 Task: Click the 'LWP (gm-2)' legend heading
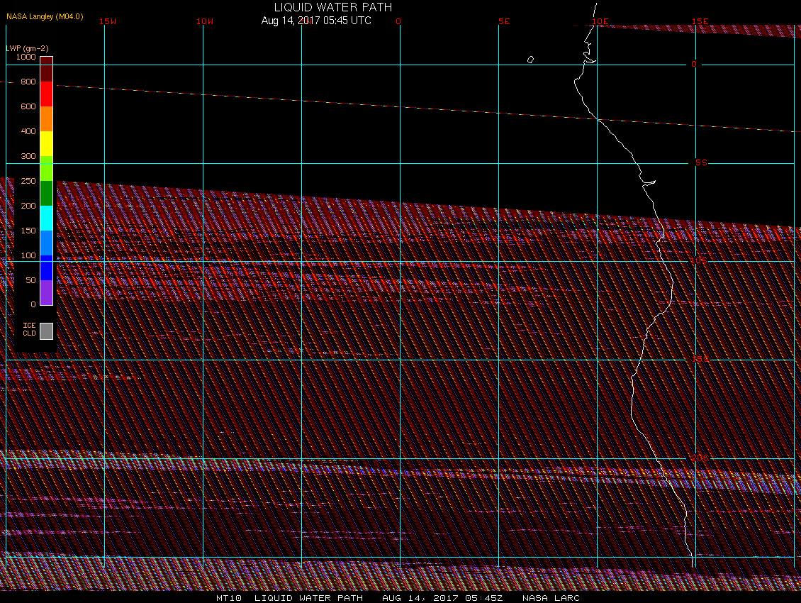(x=27, y=48)
